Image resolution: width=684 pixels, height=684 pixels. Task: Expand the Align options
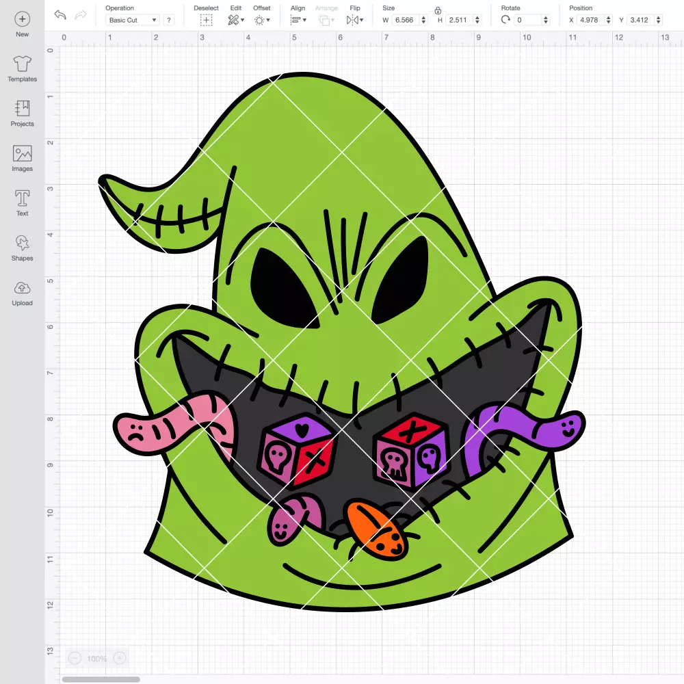[298, 20]
